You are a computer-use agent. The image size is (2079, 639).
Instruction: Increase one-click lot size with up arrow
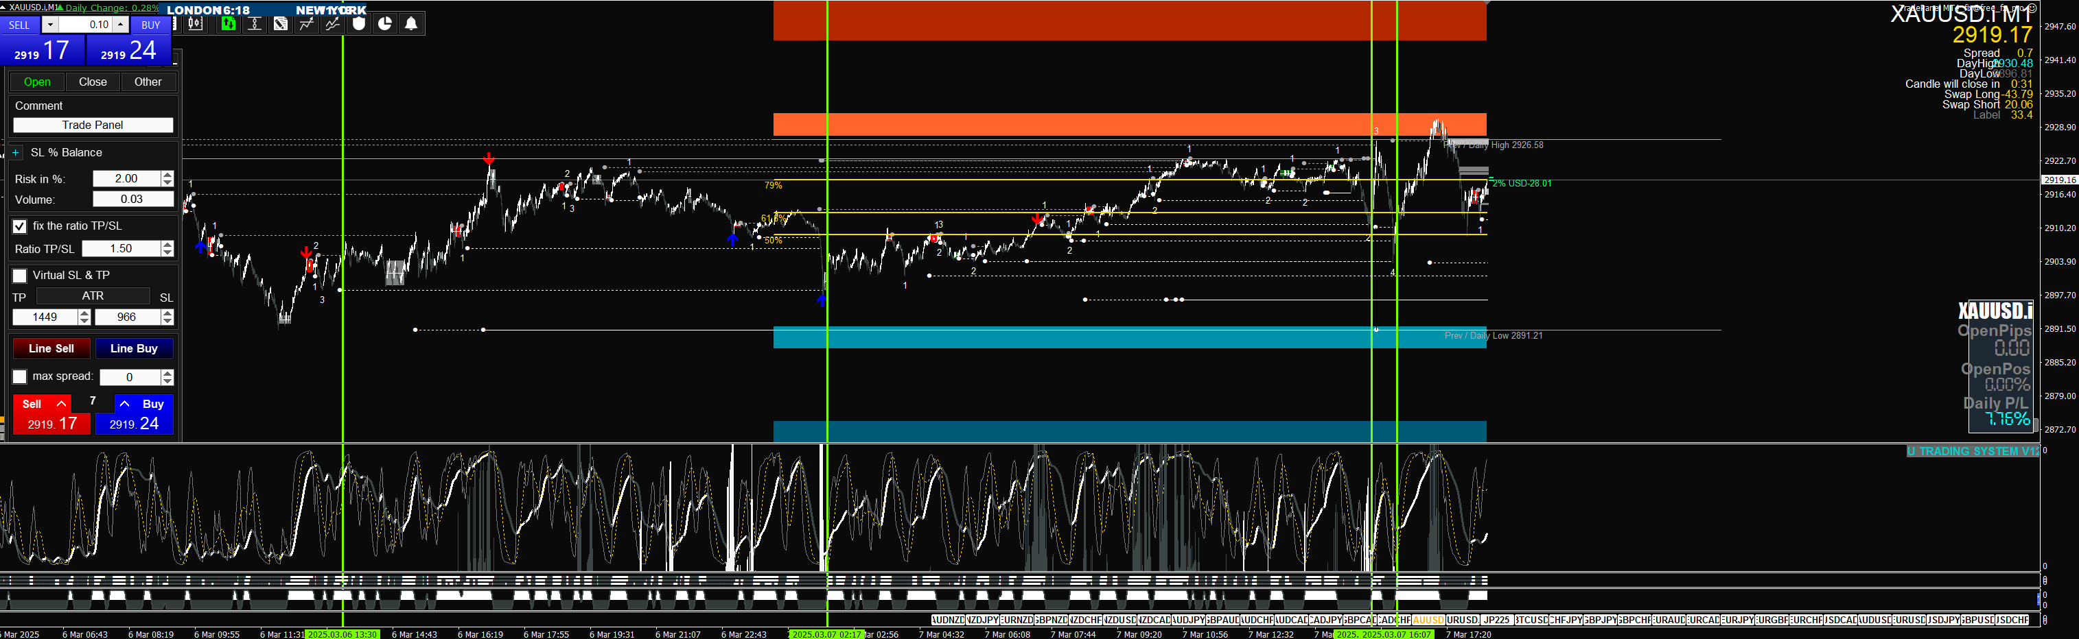click(x=120, y=25)
